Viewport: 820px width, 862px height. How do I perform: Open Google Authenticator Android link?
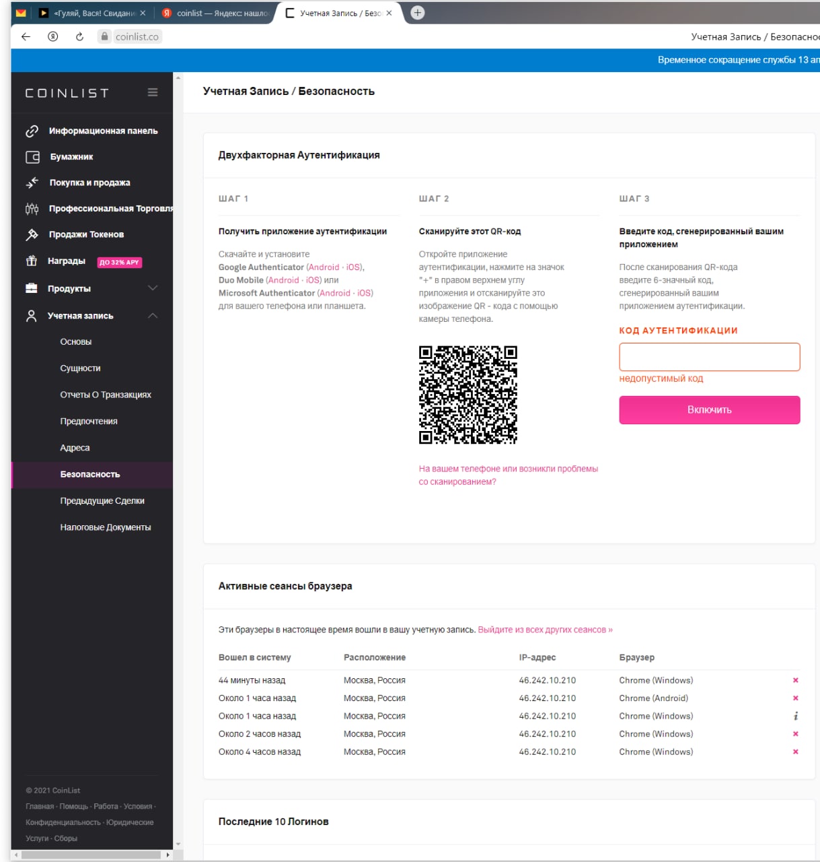coord(324,267)
